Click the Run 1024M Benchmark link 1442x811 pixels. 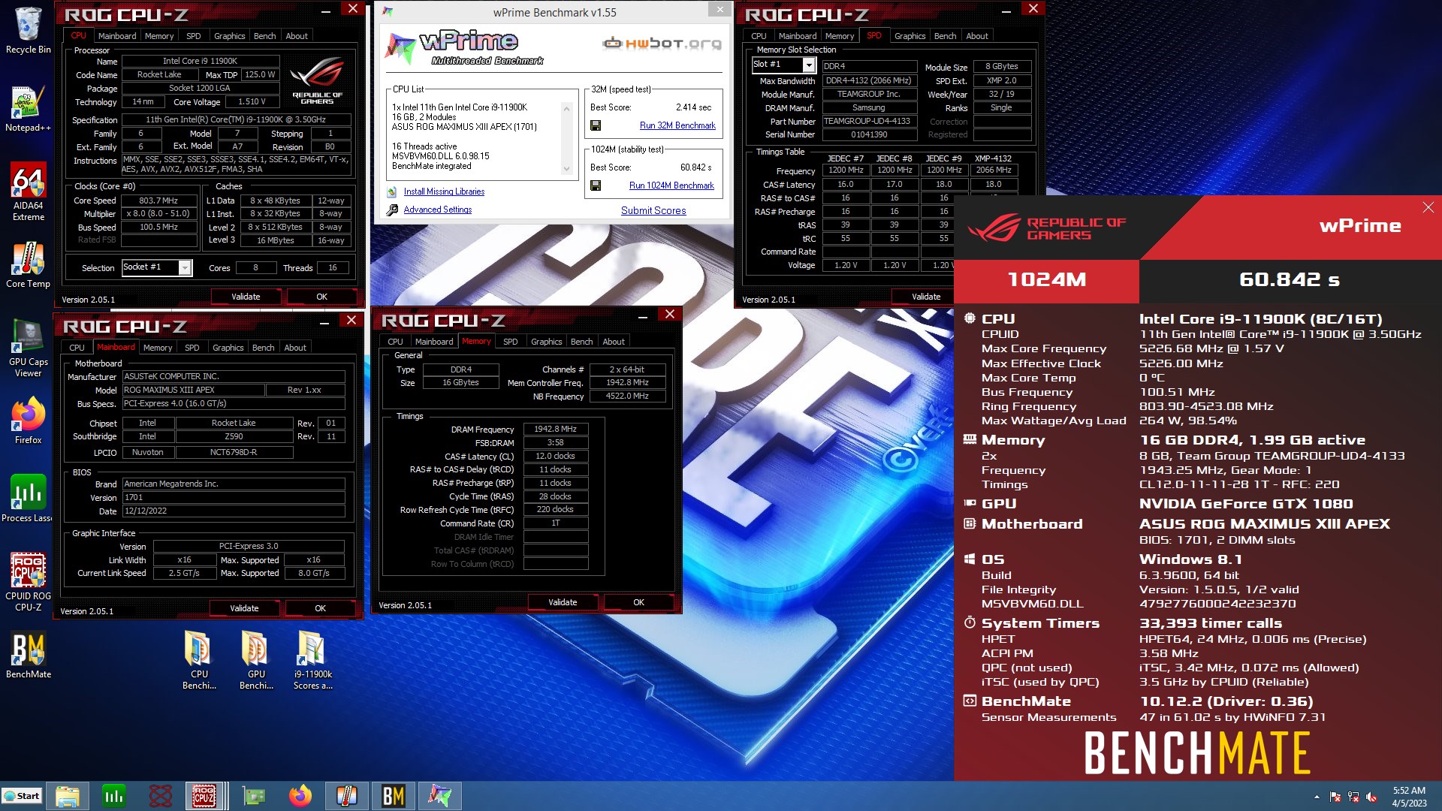click(x=671, y=185)
